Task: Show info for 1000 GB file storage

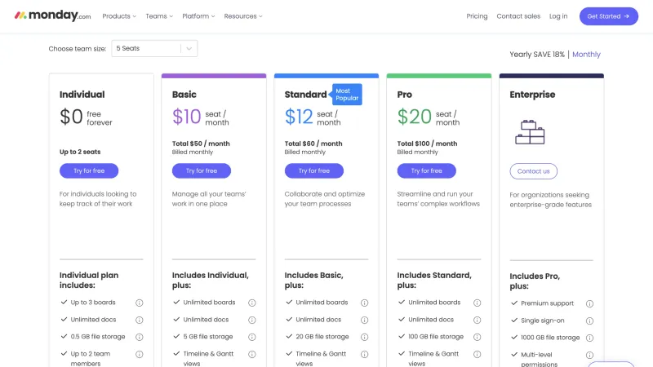Action: [x=589, y=338]
